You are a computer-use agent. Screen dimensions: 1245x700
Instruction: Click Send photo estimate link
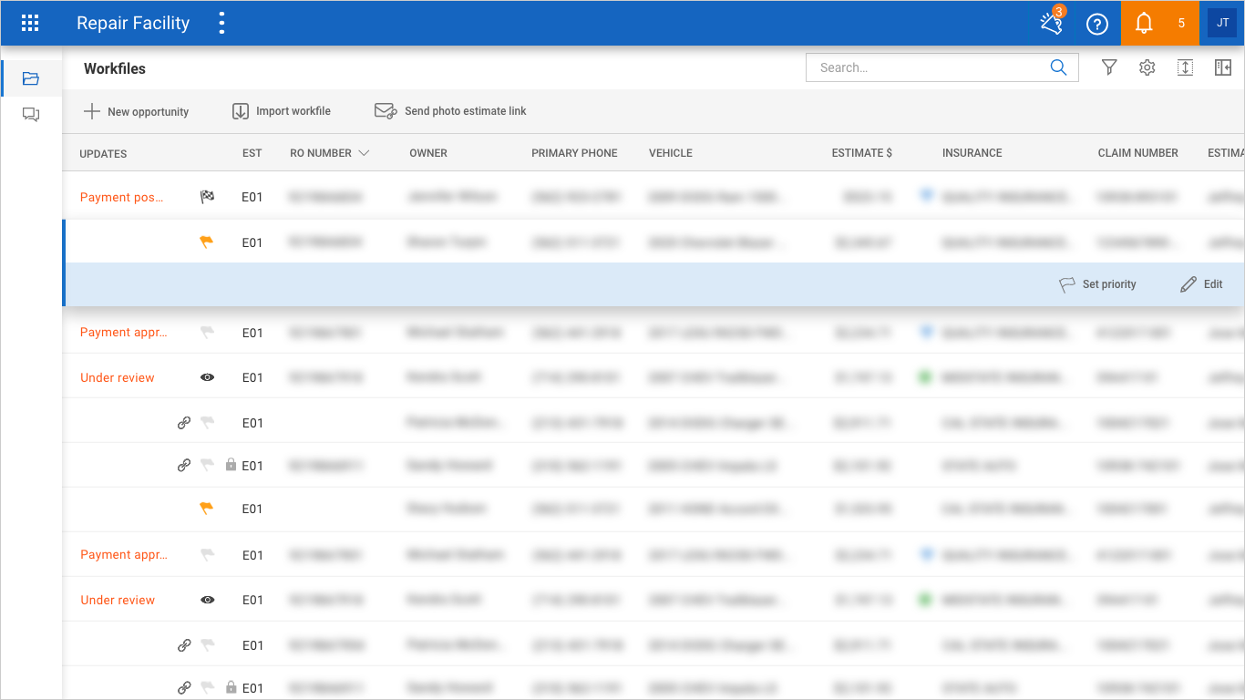click(x=450, y=111)
